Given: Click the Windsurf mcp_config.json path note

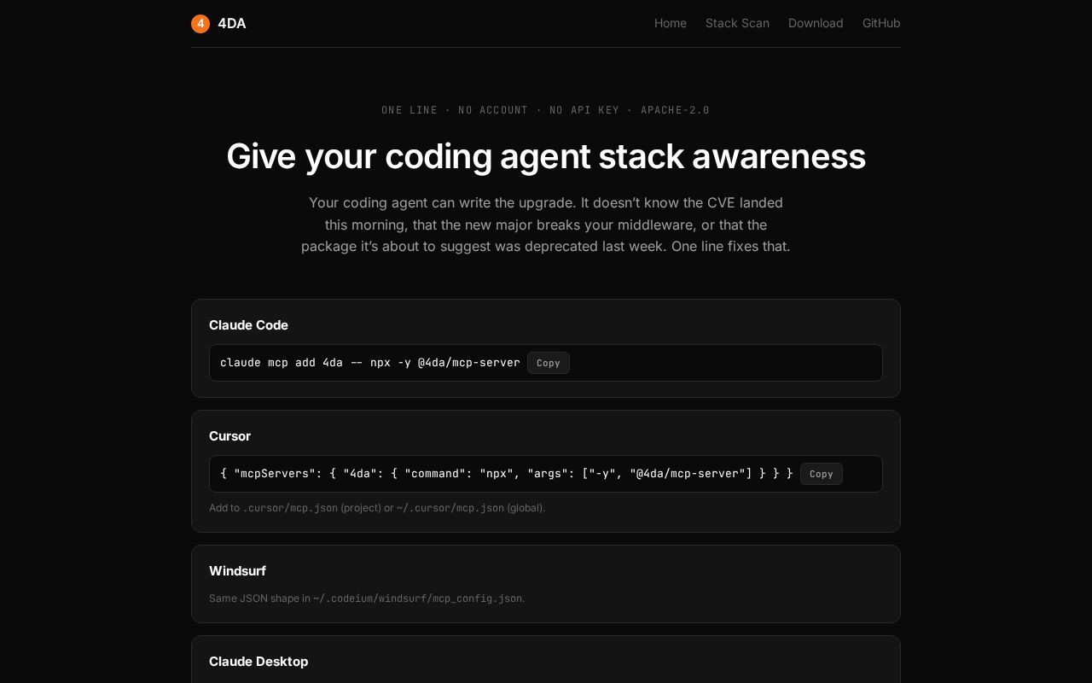Looking at the screenshot, I should coord(367,598).
